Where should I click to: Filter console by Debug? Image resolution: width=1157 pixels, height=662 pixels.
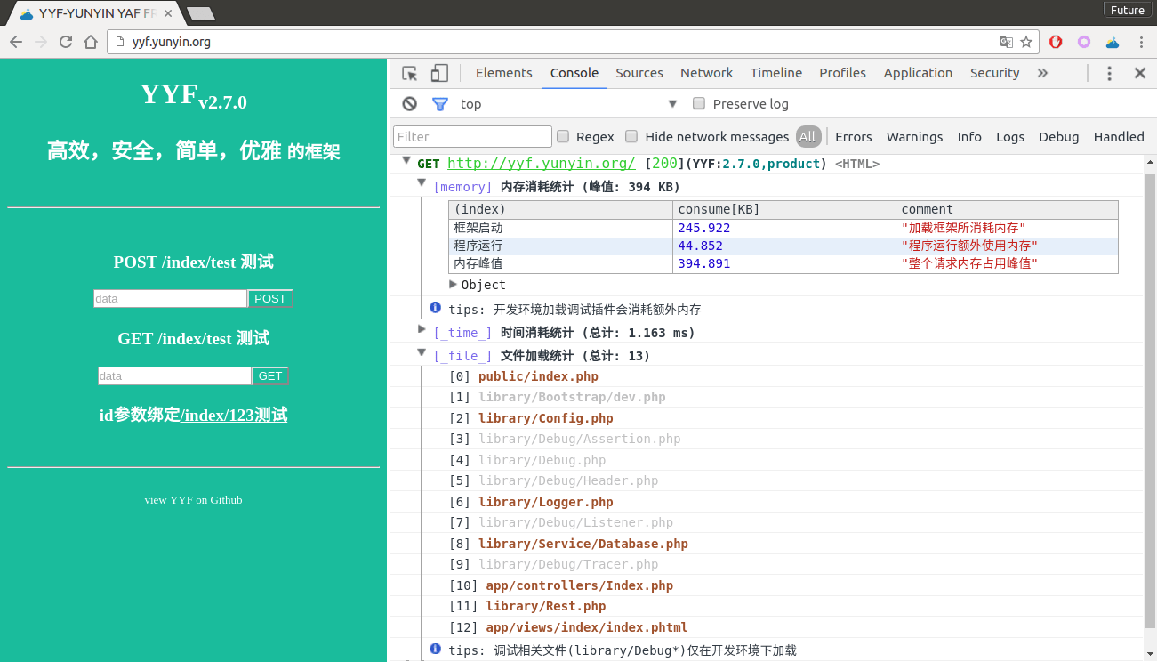pyautogui.click(x=1058, y=136)
